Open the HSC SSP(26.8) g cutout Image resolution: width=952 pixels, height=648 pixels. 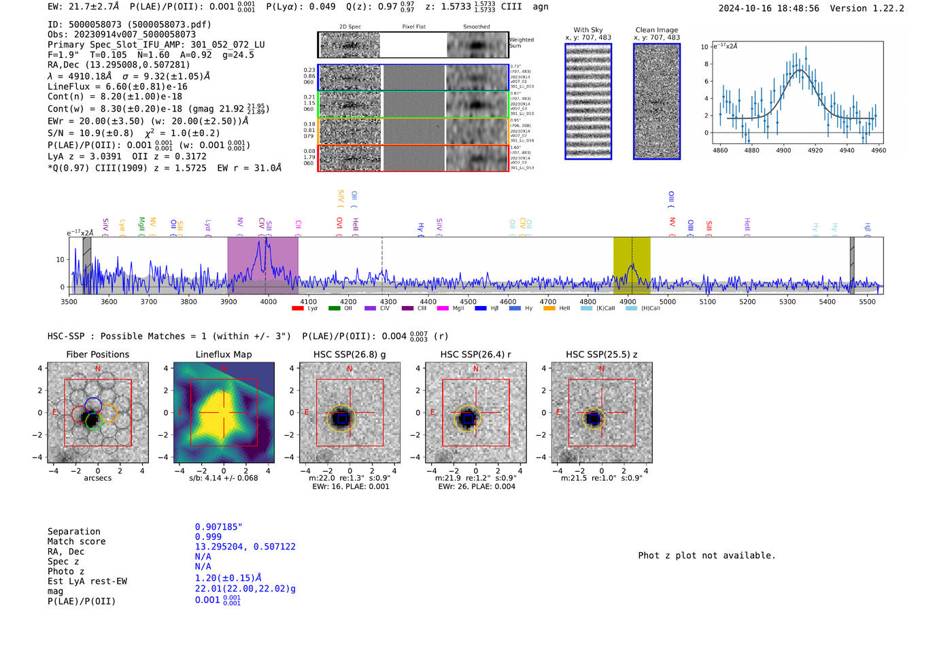point(350,413)
